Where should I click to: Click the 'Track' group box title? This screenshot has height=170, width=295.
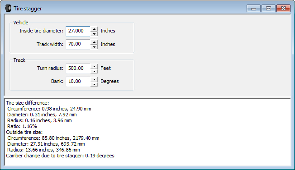(x=19, y=60)
